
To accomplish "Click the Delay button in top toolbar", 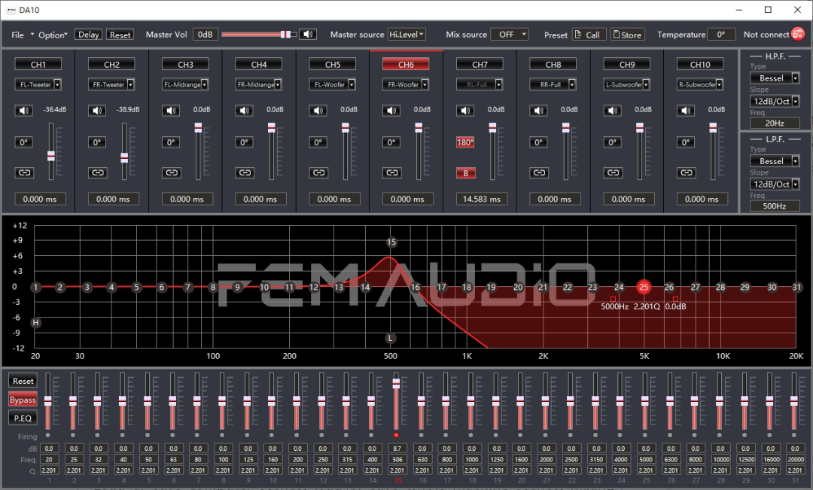I will coord(88,34).
